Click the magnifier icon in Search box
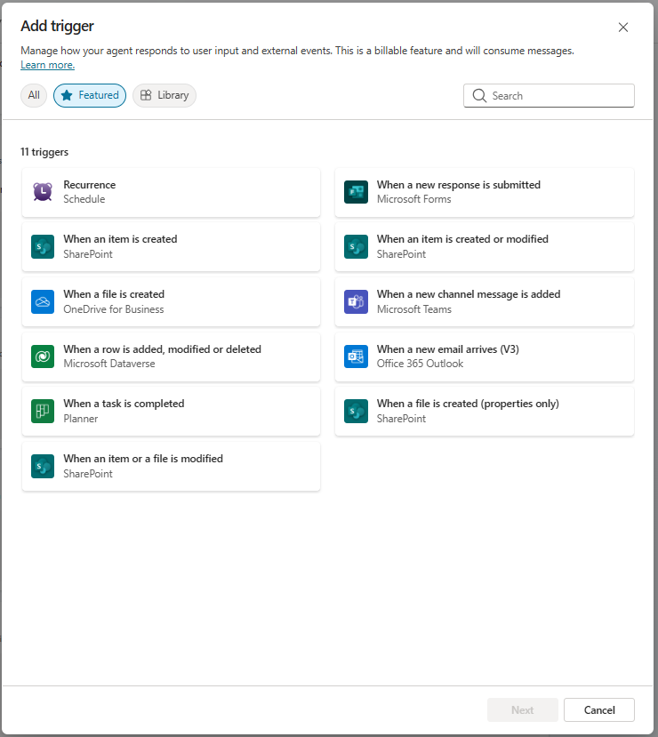Viewport: 658px width, 737px height. tap(479, 95)
